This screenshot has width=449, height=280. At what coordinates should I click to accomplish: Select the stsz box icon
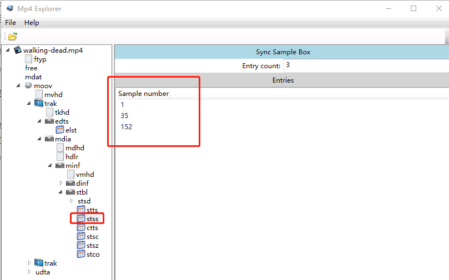(x=81, y=246)
